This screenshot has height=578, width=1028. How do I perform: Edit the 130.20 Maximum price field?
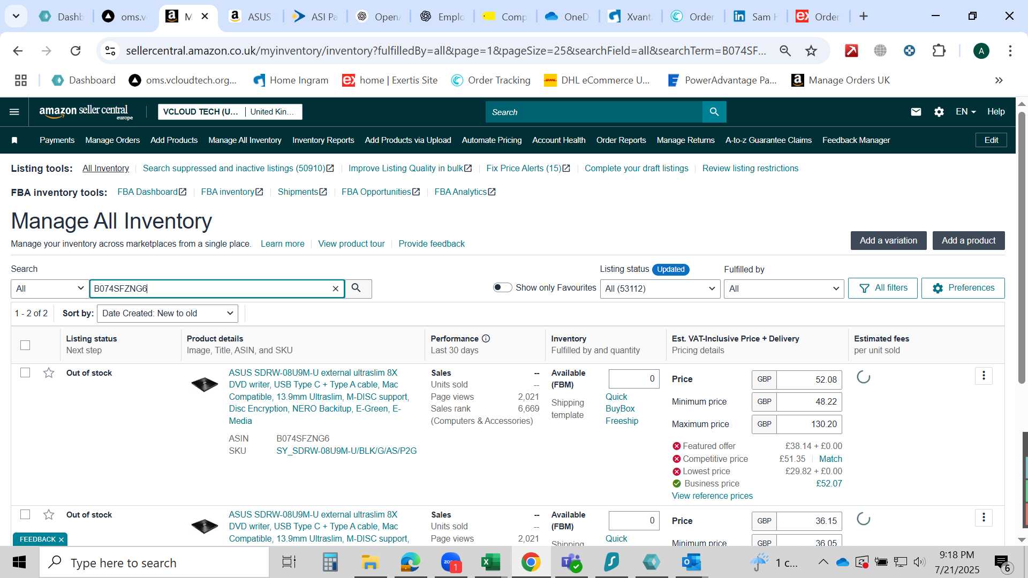point(810,424)
